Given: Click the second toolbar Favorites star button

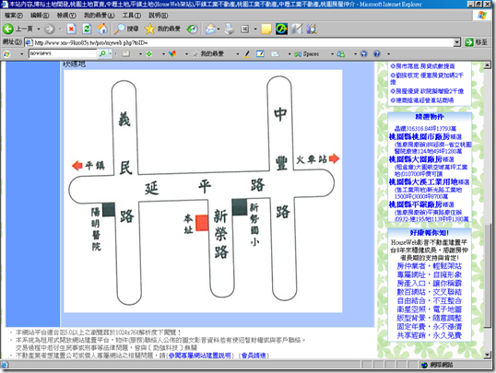Looking at the screenshot, I should point(207,53).
